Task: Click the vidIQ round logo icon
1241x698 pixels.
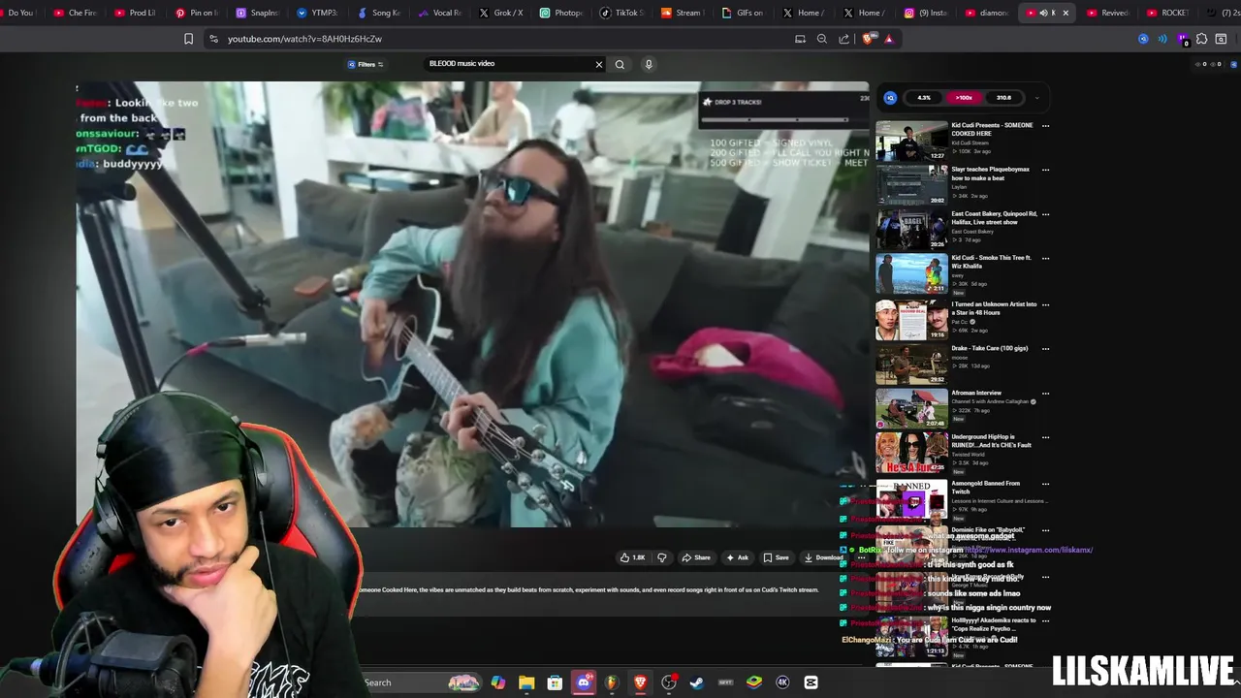Action: tap(890, 98)
